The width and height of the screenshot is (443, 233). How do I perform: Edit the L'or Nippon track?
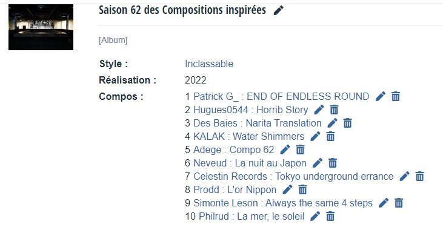287,189
